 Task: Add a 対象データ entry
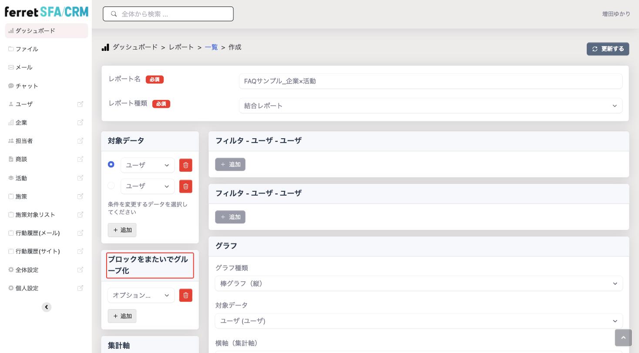[122, 230]
